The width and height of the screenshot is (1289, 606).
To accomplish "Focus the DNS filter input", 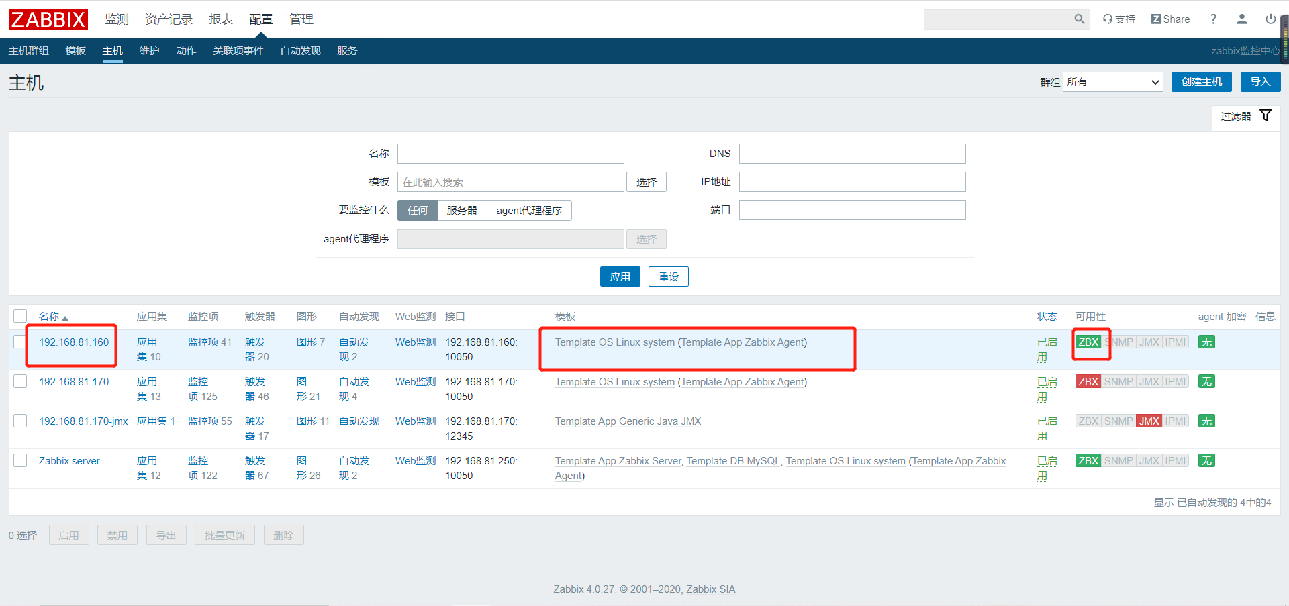I will pos(853,154).
